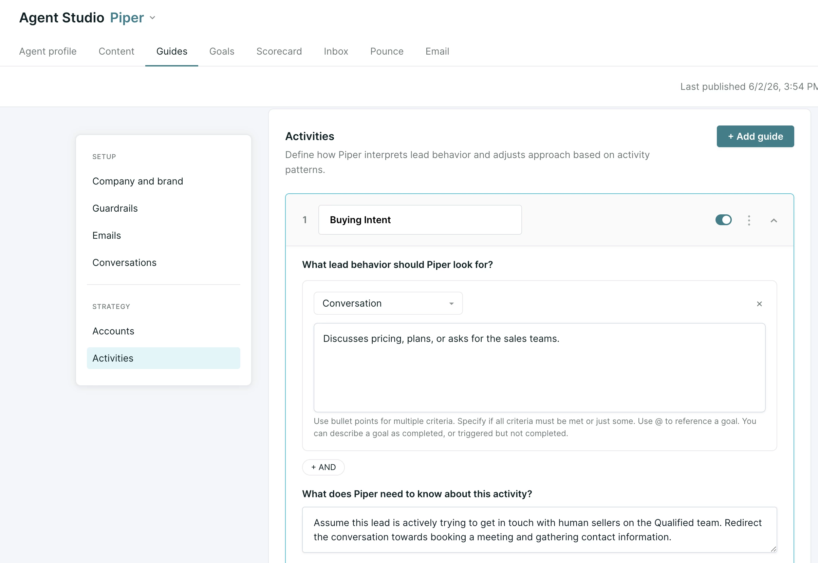The image size is (818, 563).
Task: Disable the Buying Intent guide toggle
Action: pyautogui.click(x=723, y=220)
